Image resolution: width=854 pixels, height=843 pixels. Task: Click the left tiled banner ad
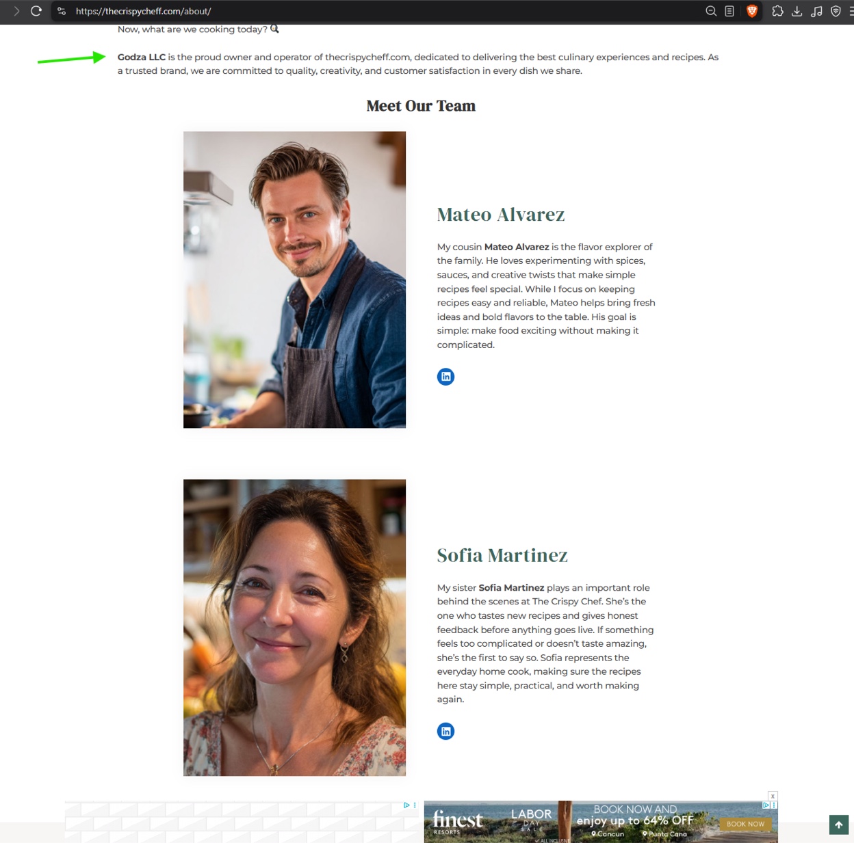pos(242,822)
